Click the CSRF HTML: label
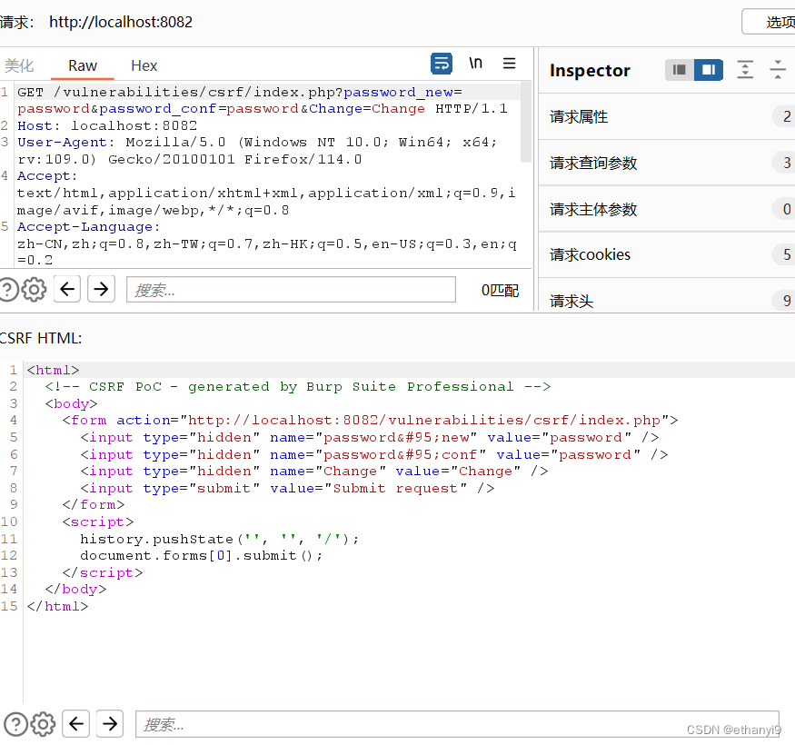The width and height of the screenshot is (795, 745). pyautogui.click(x=41, y=338)
